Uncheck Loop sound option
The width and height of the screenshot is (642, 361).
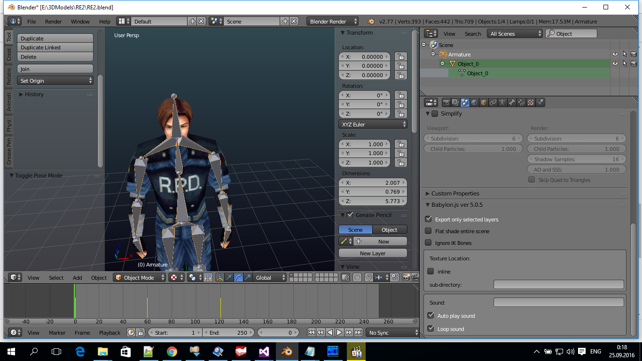click(431, 329)
